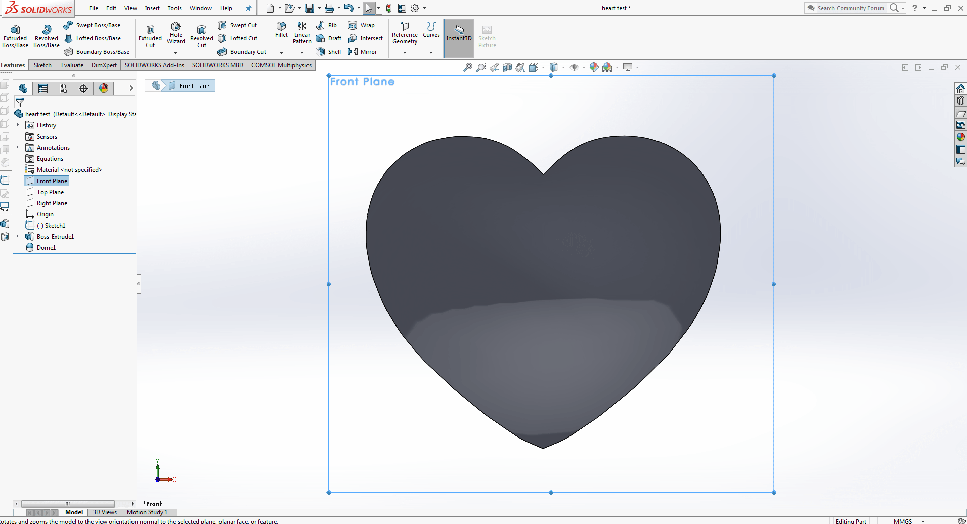Open the Reference Geometry dropdown arrow
The height and width of the screenshot is (524, 967).
405,53
